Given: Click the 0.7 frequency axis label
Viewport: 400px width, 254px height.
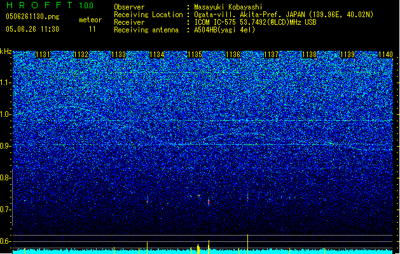Looking at the screenshot, I should pos(6,210).
